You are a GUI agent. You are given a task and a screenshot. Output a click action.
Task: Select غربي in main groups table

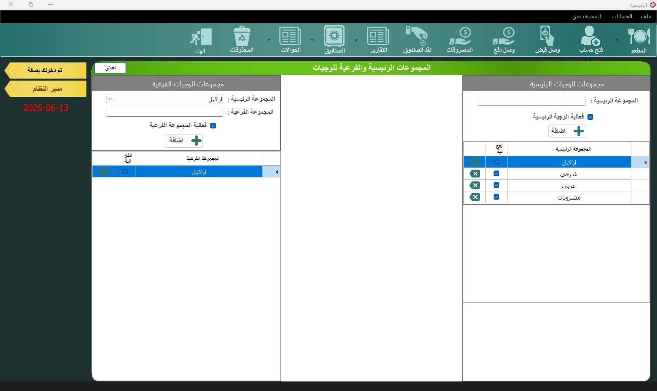[x=569, y=186]
